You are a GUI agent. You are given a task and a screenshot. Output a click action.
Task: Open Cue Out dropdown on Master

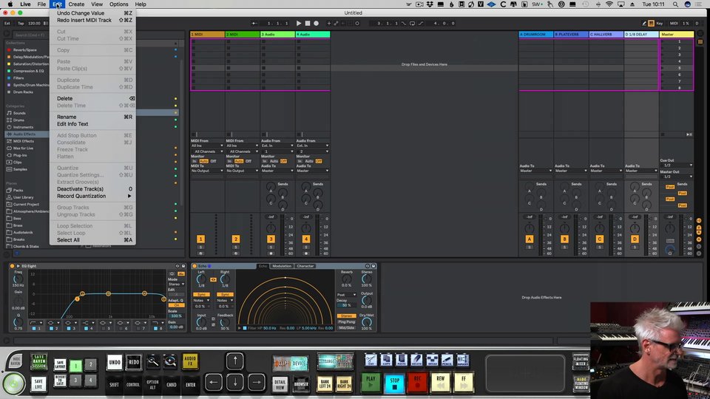click(x=677, y=165)
